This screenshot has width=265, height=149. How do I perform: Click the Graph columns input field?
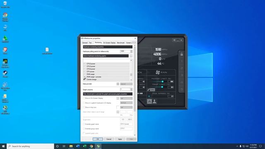tap(125, 89)
